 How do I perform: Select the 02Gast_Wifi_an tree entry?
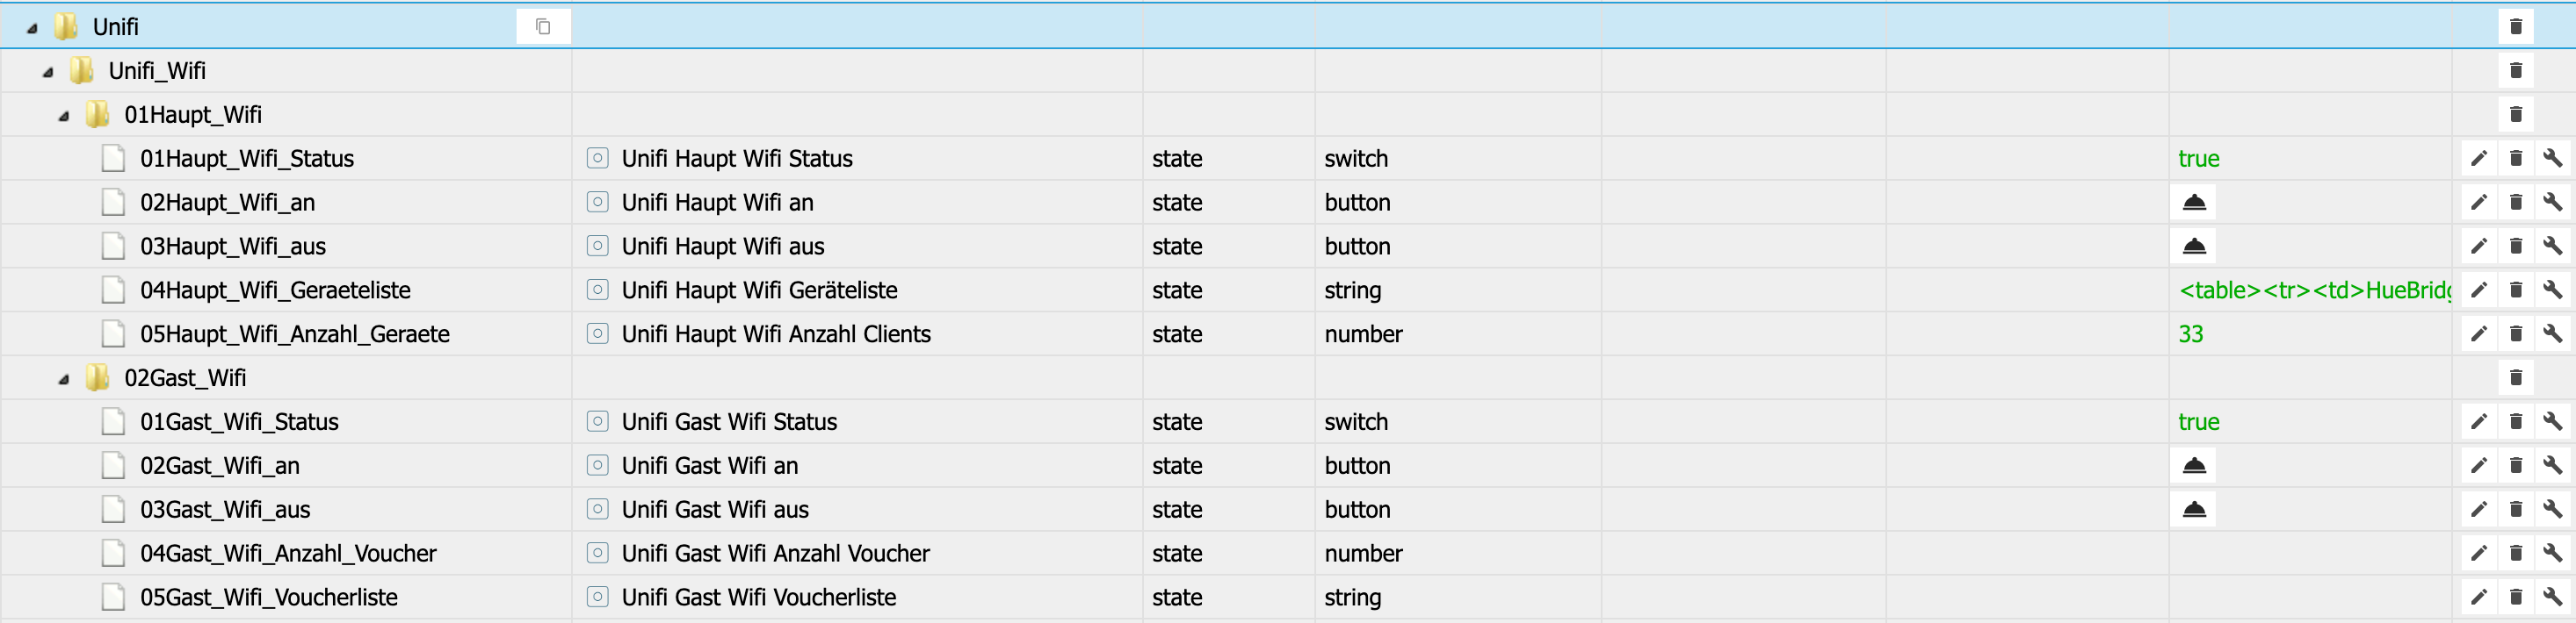coord(220,466)
